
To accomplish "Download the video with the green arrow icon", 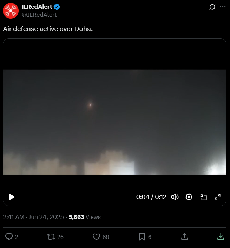I will pyautogui.click(x=221, y=236).
